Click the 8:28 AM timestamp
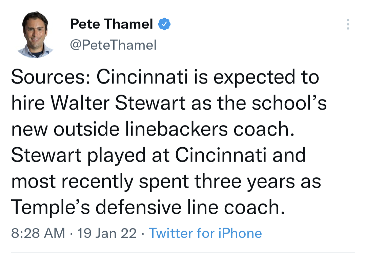Image resolution: width=366 pixels, height=258 pixels. (38, 233)
